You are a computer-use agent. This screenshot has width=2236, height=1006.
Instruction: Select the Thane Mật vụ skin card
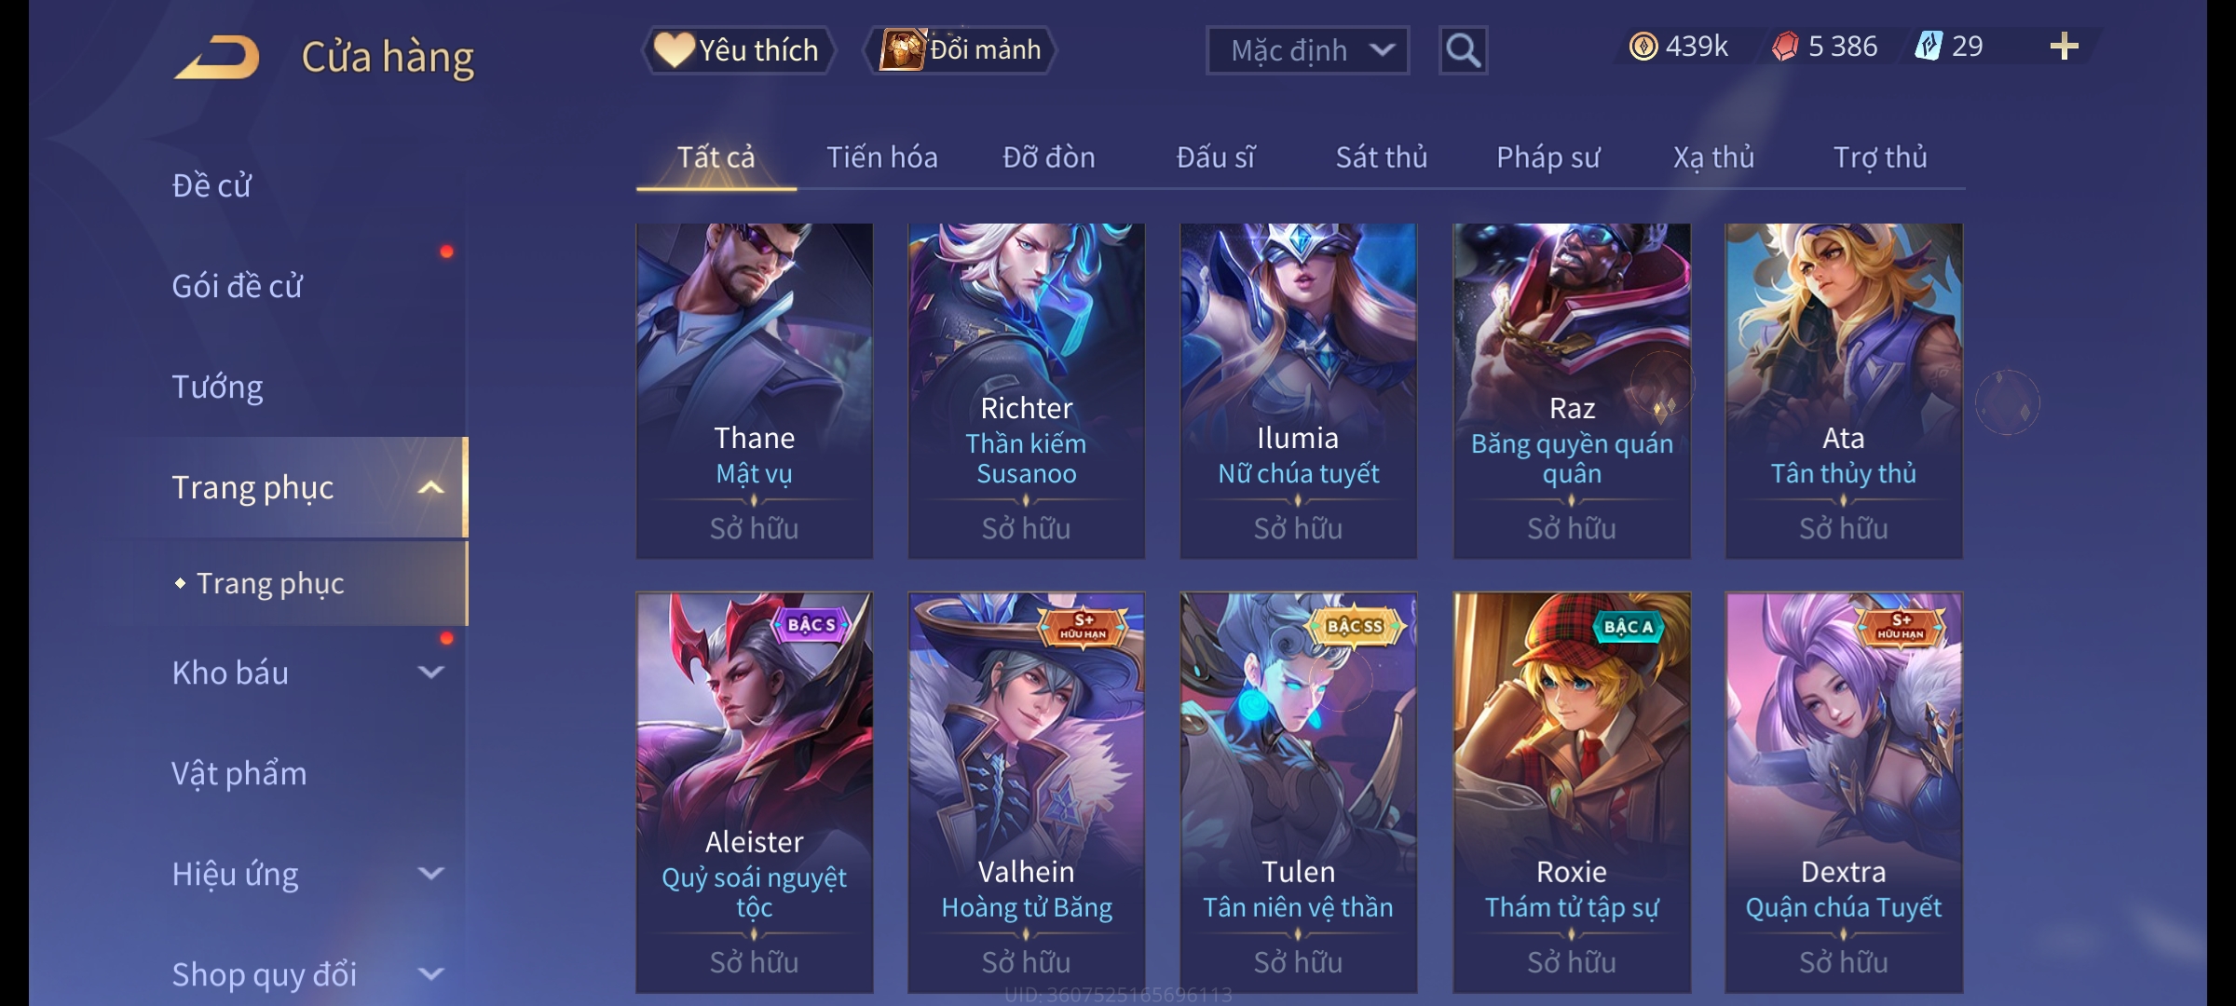point(754,390)
